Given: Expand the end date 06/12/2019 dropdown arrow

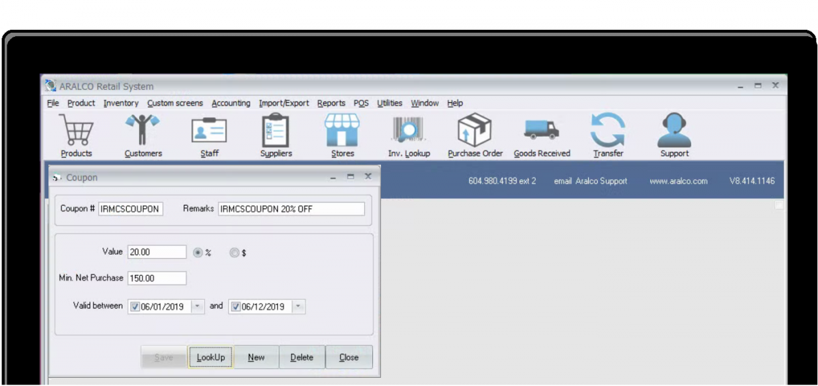Looking at the screenshot, I should click(x=299, y=306).
